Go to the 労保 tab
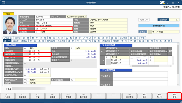The height and width of the screenshot is (103, 182). (79, 41)
